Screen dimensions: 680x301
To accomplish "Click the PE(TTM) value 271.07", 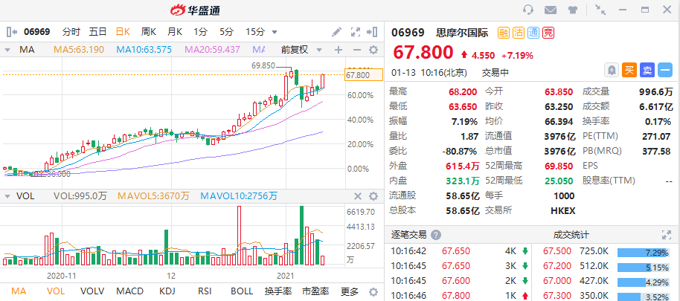I will click(x=656, y=136).
